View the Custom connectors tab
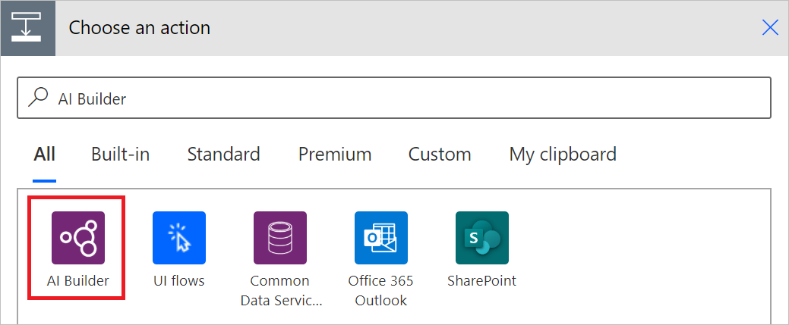Image resolution: width=789 pixels, height=325 pixels. [440, 155]
